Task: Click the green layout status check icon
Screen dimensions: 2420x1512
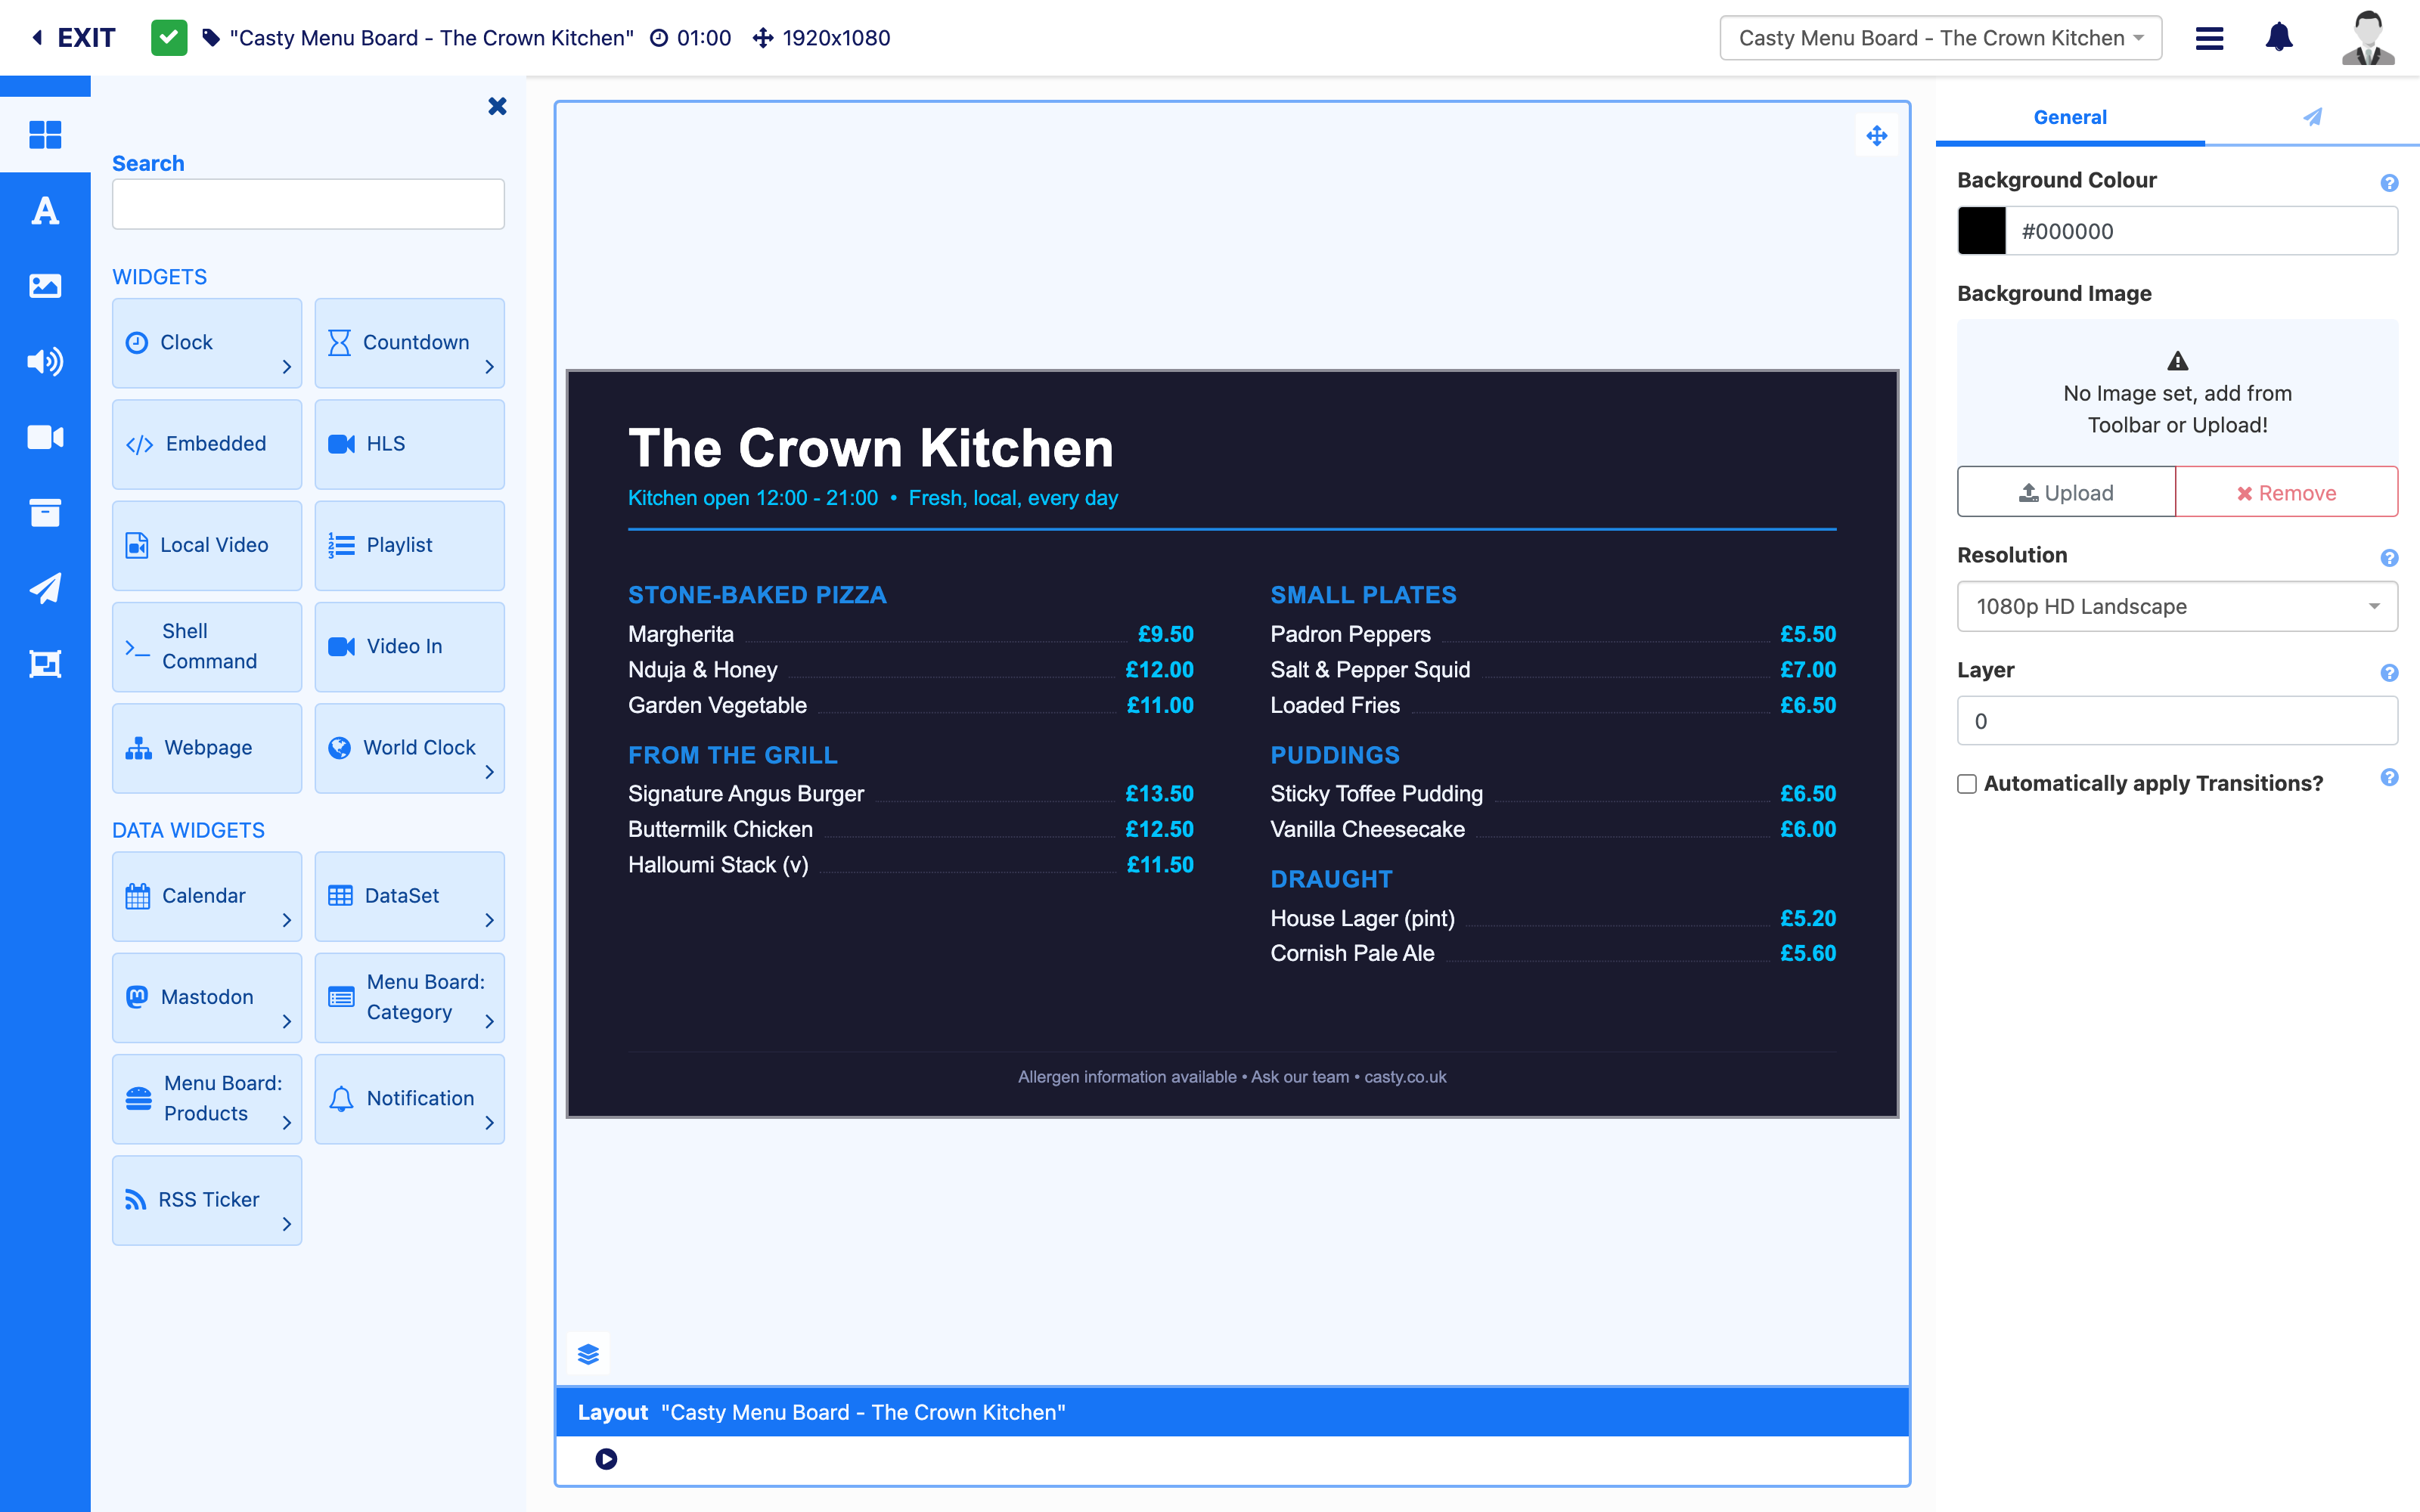Action: coord(169,38)
